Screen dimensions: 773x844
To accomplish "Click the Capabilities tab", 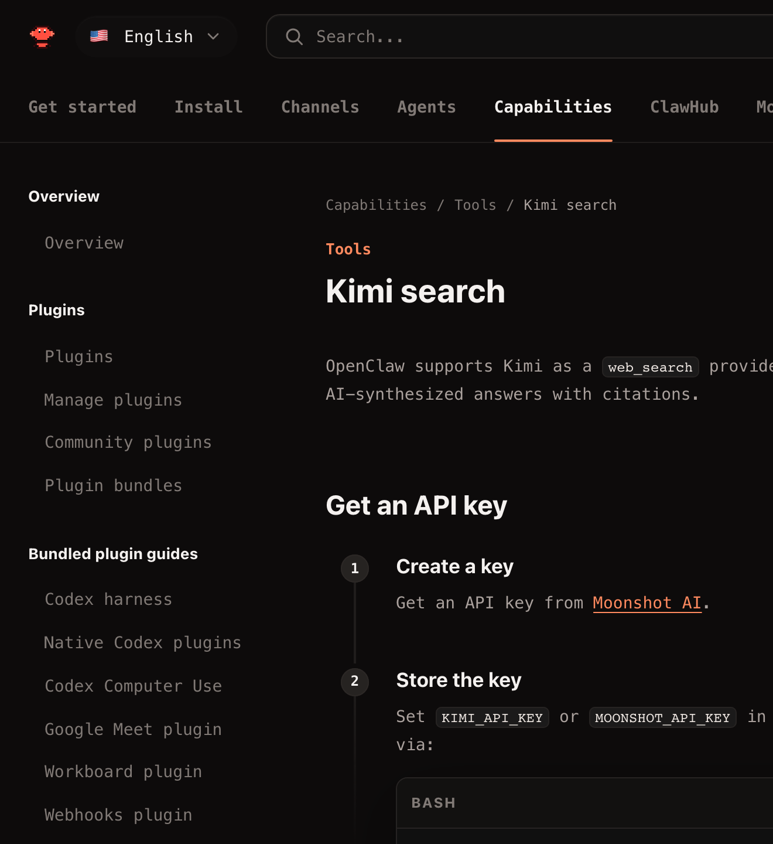I will click(x=553, y=107).
